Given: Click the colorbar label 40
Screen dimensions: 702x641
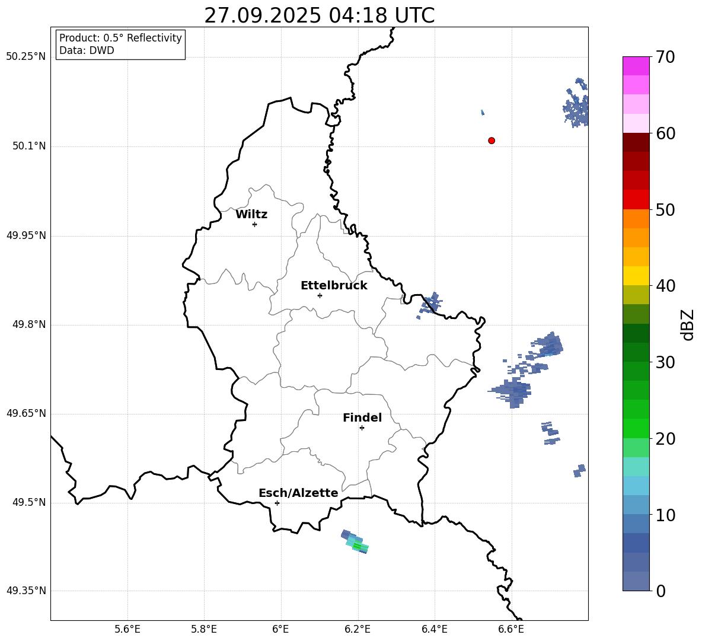Looking at the screenshot, I should tap(665, 286).
